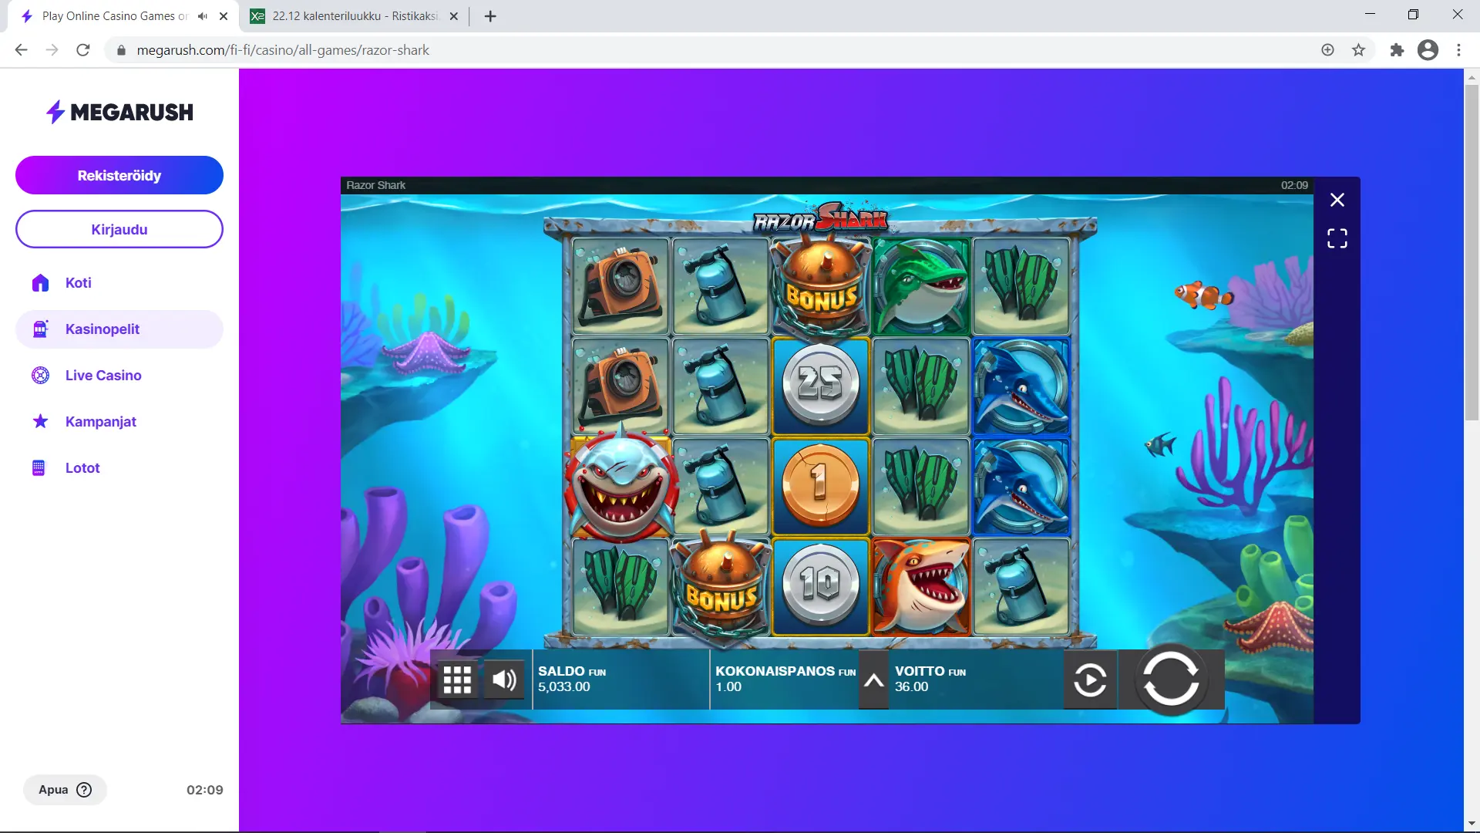Open Live Casino in the sidebar
Image resolution: width=1480 pixels, height=833 pixels.
(x=119, y=376)
